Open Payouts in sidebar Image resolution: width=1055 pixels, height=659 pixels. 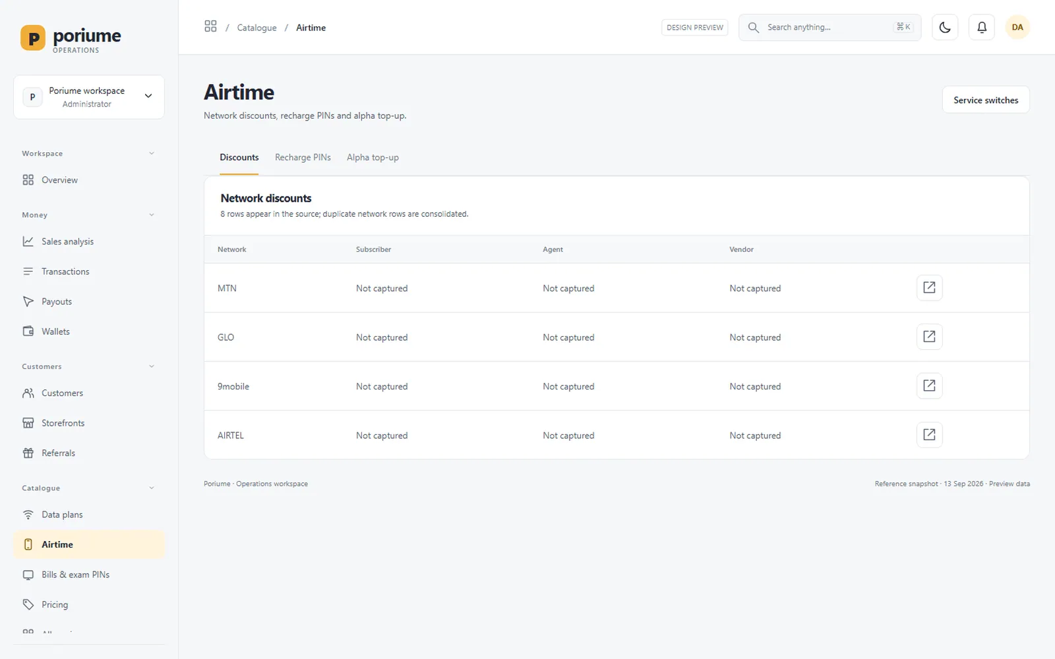tap(89, 301)
